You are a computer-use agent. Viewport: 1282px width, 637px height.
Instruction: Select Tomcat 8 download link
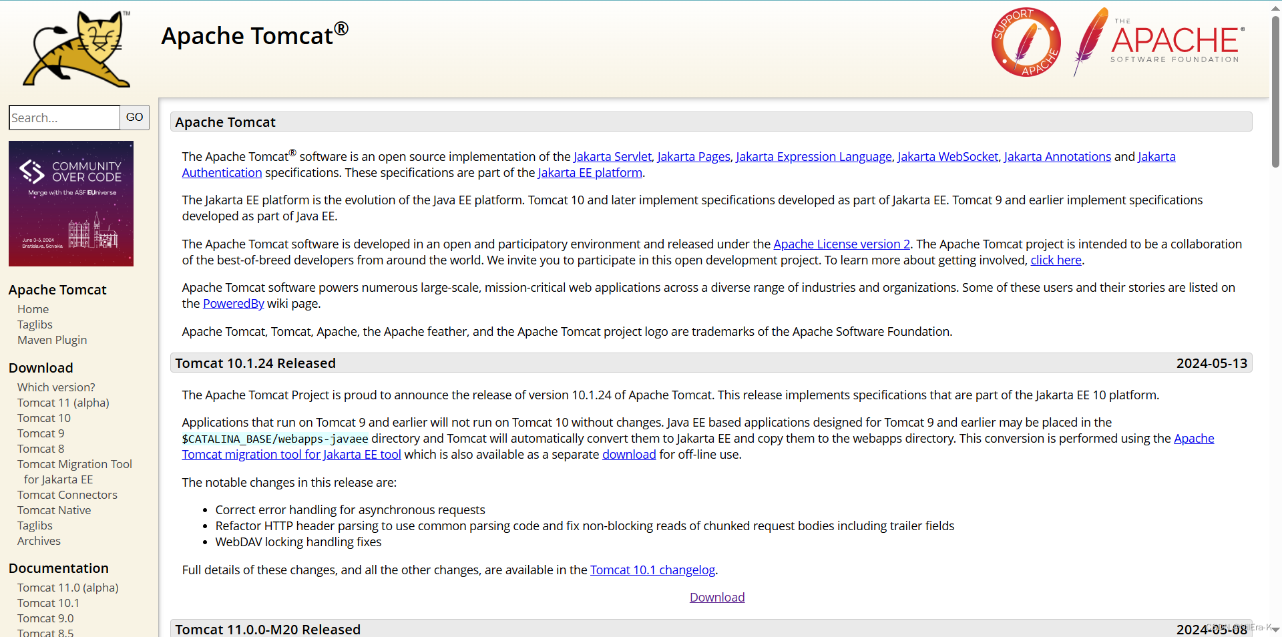41,449
